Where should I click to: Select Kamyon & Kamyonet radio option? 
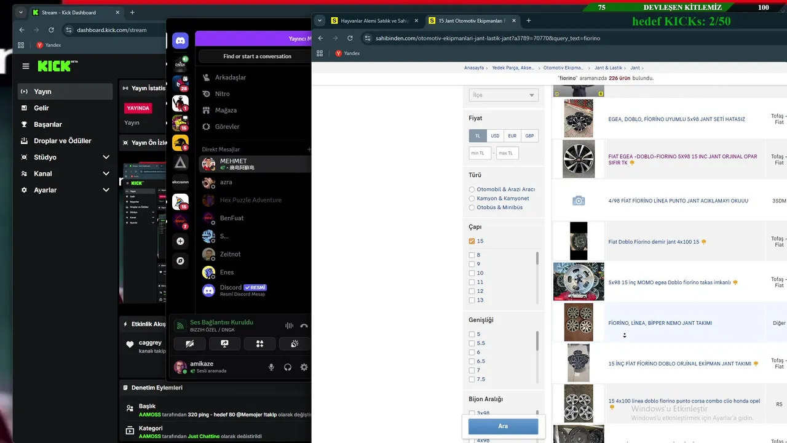[x=472, y=199]
